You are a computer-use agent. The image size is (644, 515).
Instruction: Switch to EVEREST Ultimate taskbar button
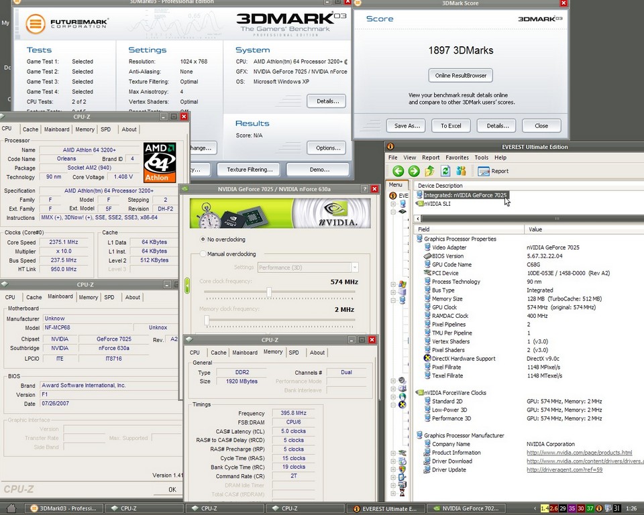click(385, 508)
